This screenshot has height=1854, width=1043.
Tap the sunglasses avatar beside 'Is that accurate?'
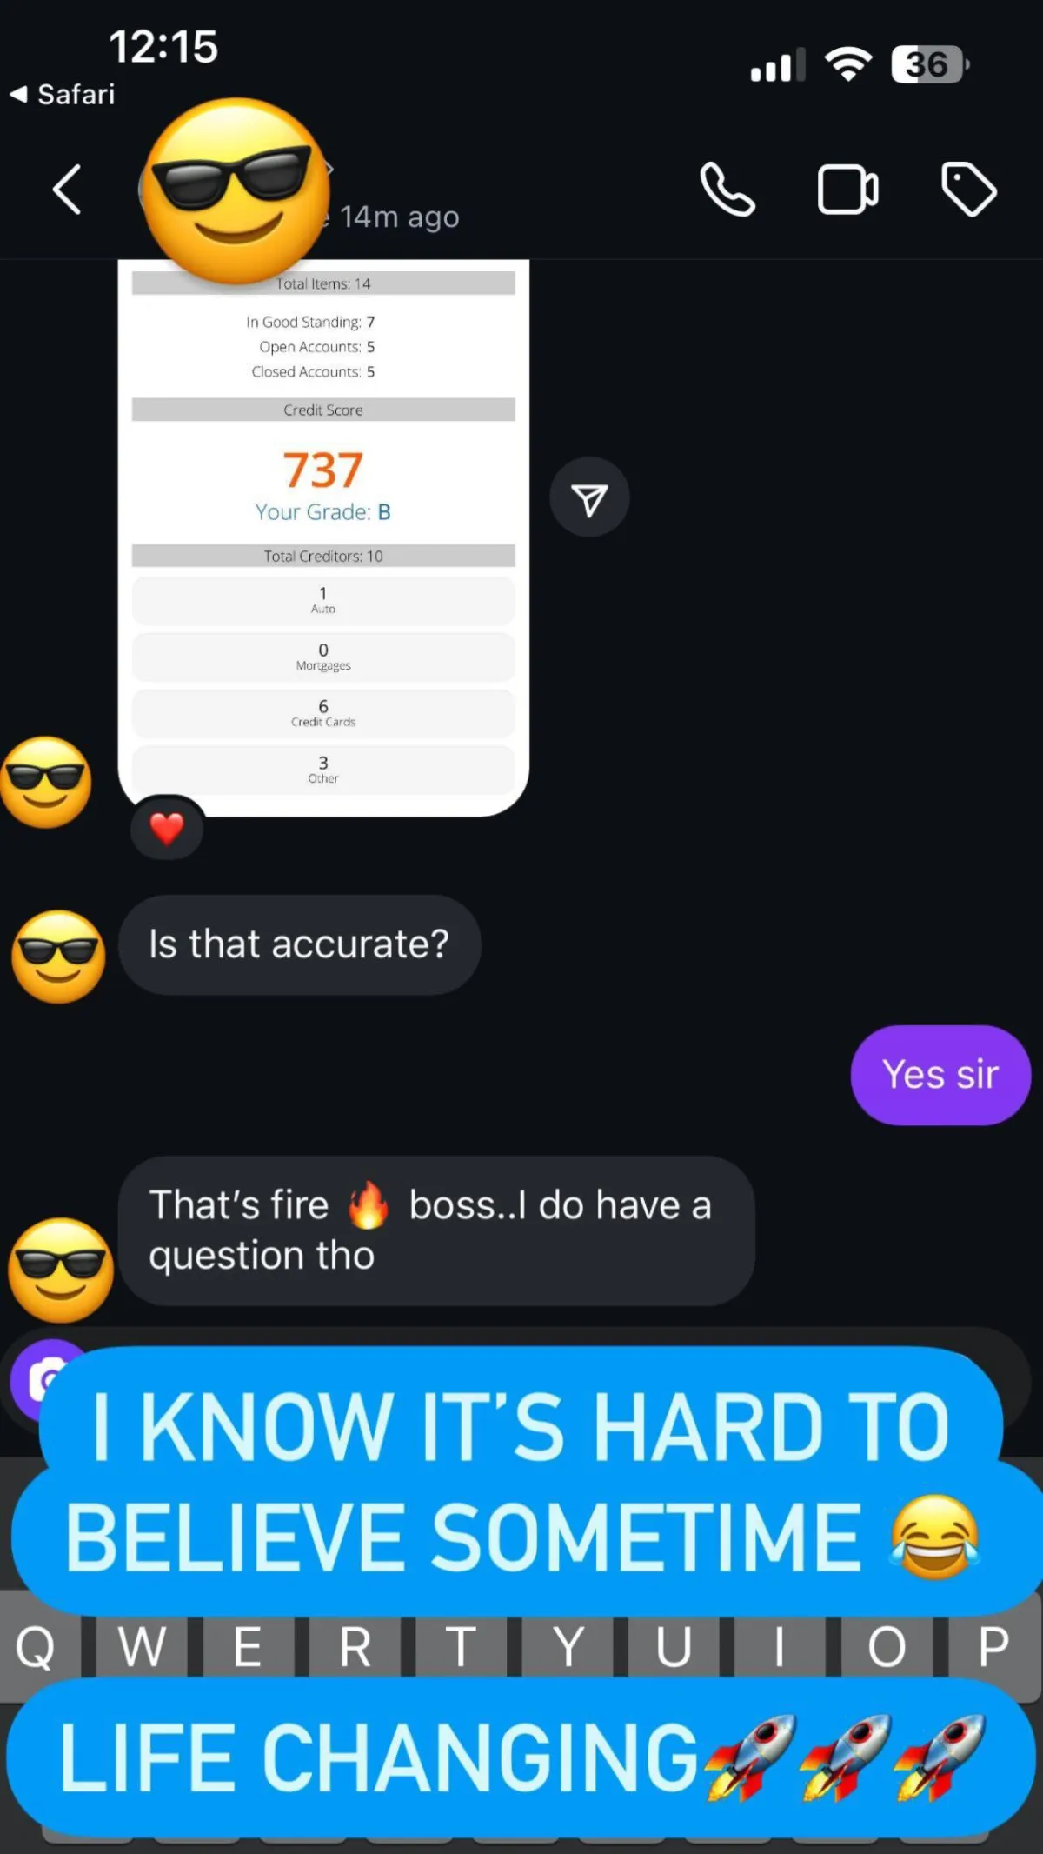[x=58, y=957]
